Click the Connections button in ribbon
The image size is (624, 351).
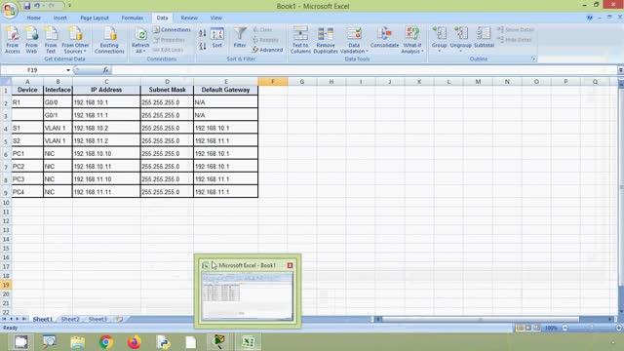[x=172, y=29]
